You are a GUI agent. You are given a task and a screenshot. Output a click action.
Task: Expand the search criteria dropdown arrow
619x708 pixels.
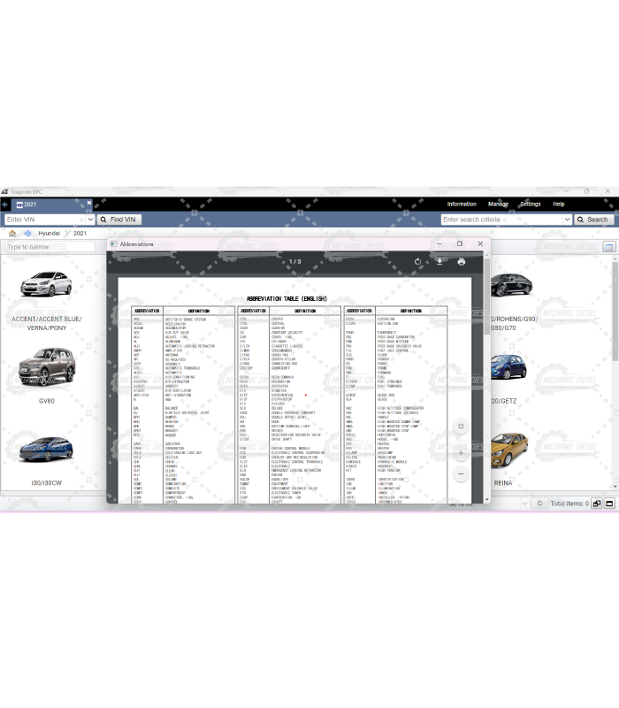click(567, 219)
